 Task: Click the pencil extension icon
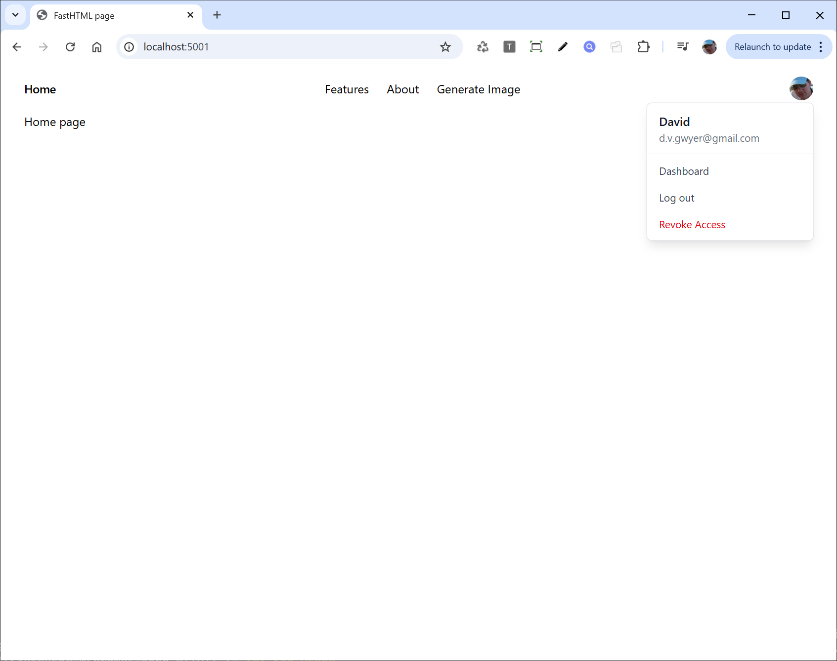[x=563, y=47]
